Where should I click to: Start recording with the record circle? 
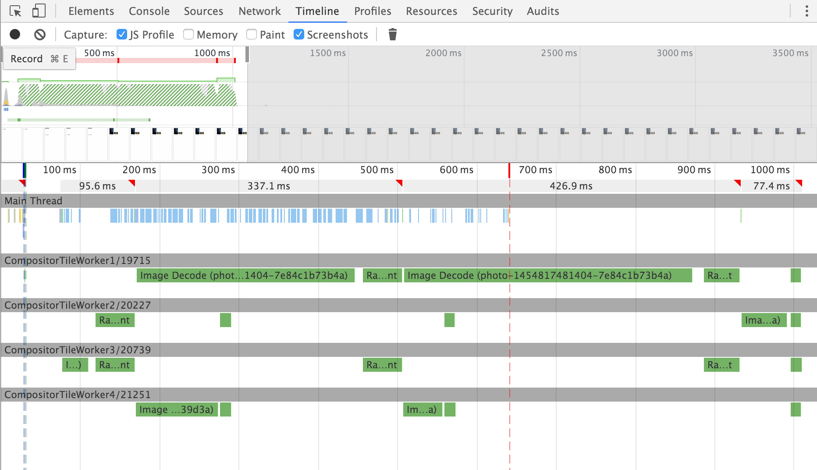(15, 34)
